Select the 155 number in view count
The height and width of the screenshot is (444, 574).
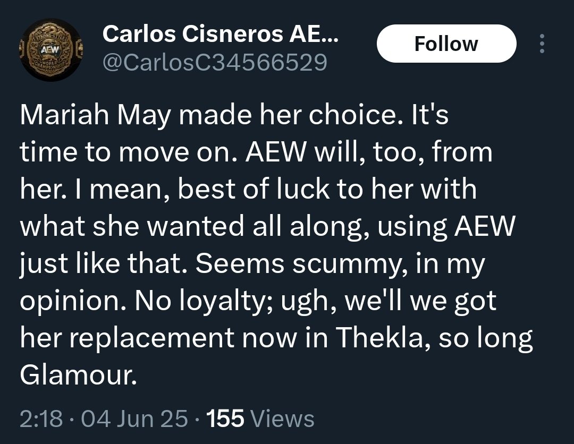point(225,419)
